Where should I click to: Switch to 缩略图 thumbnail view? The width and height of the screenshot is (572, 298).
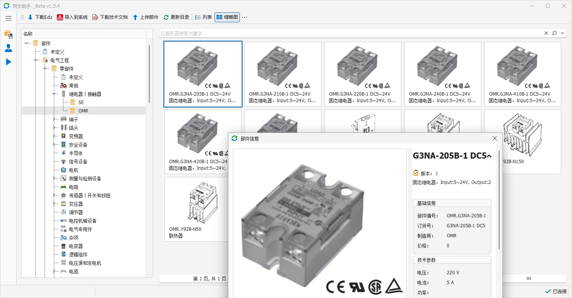point(227,17)
